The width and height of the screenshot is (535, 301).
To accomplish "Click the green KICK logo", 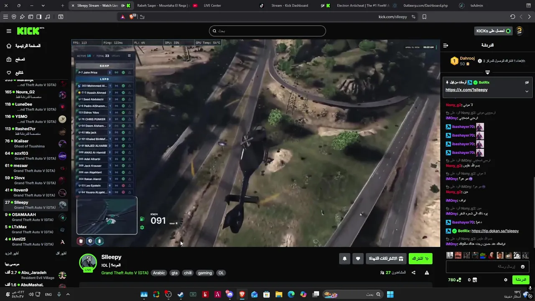I will tap(30, 31).
